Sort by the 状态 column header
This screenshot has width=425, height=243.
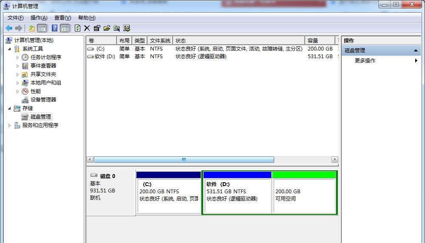[239, 41]
